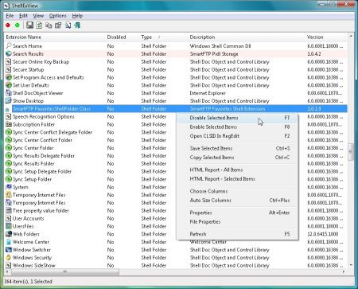
Task: Choose Disable Selected Items from context menu
Action: tap(237, 118)
